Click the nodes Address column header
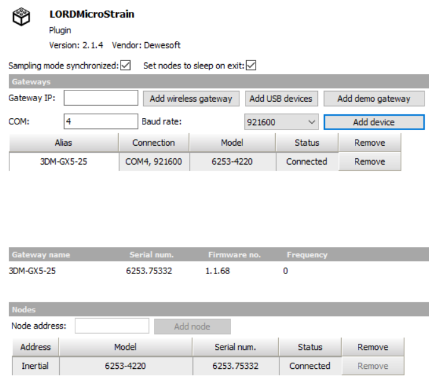This screenshot has width=429, height=389. point(36,347)
